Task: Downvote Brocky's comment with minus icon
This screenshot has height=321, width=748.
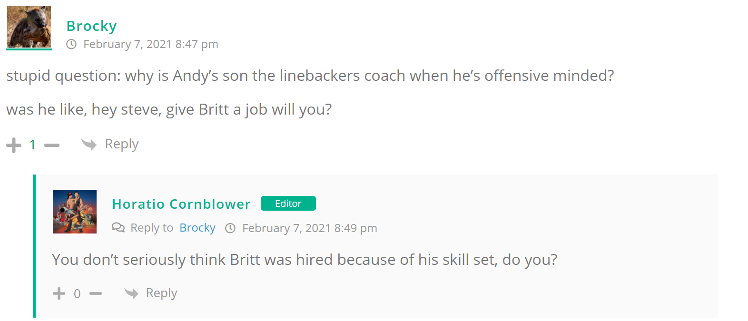Action: pyautogui.click(x=52, y=145)
